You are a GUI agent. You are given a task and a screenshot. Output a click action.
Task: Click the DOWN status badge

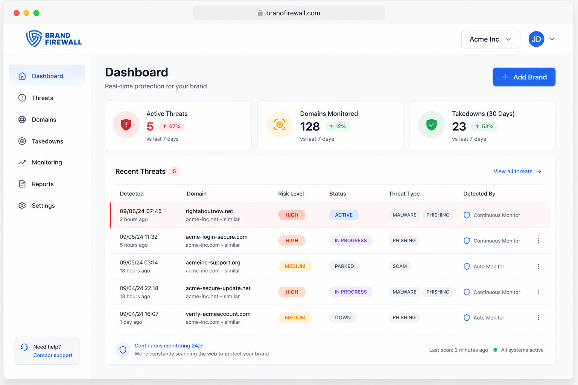343,318
